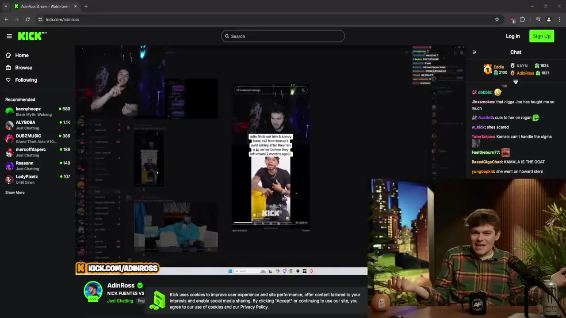Open the browser tab search dropdown
The height and width of the screenshot is (318, 566).
[x=6, y=6]
